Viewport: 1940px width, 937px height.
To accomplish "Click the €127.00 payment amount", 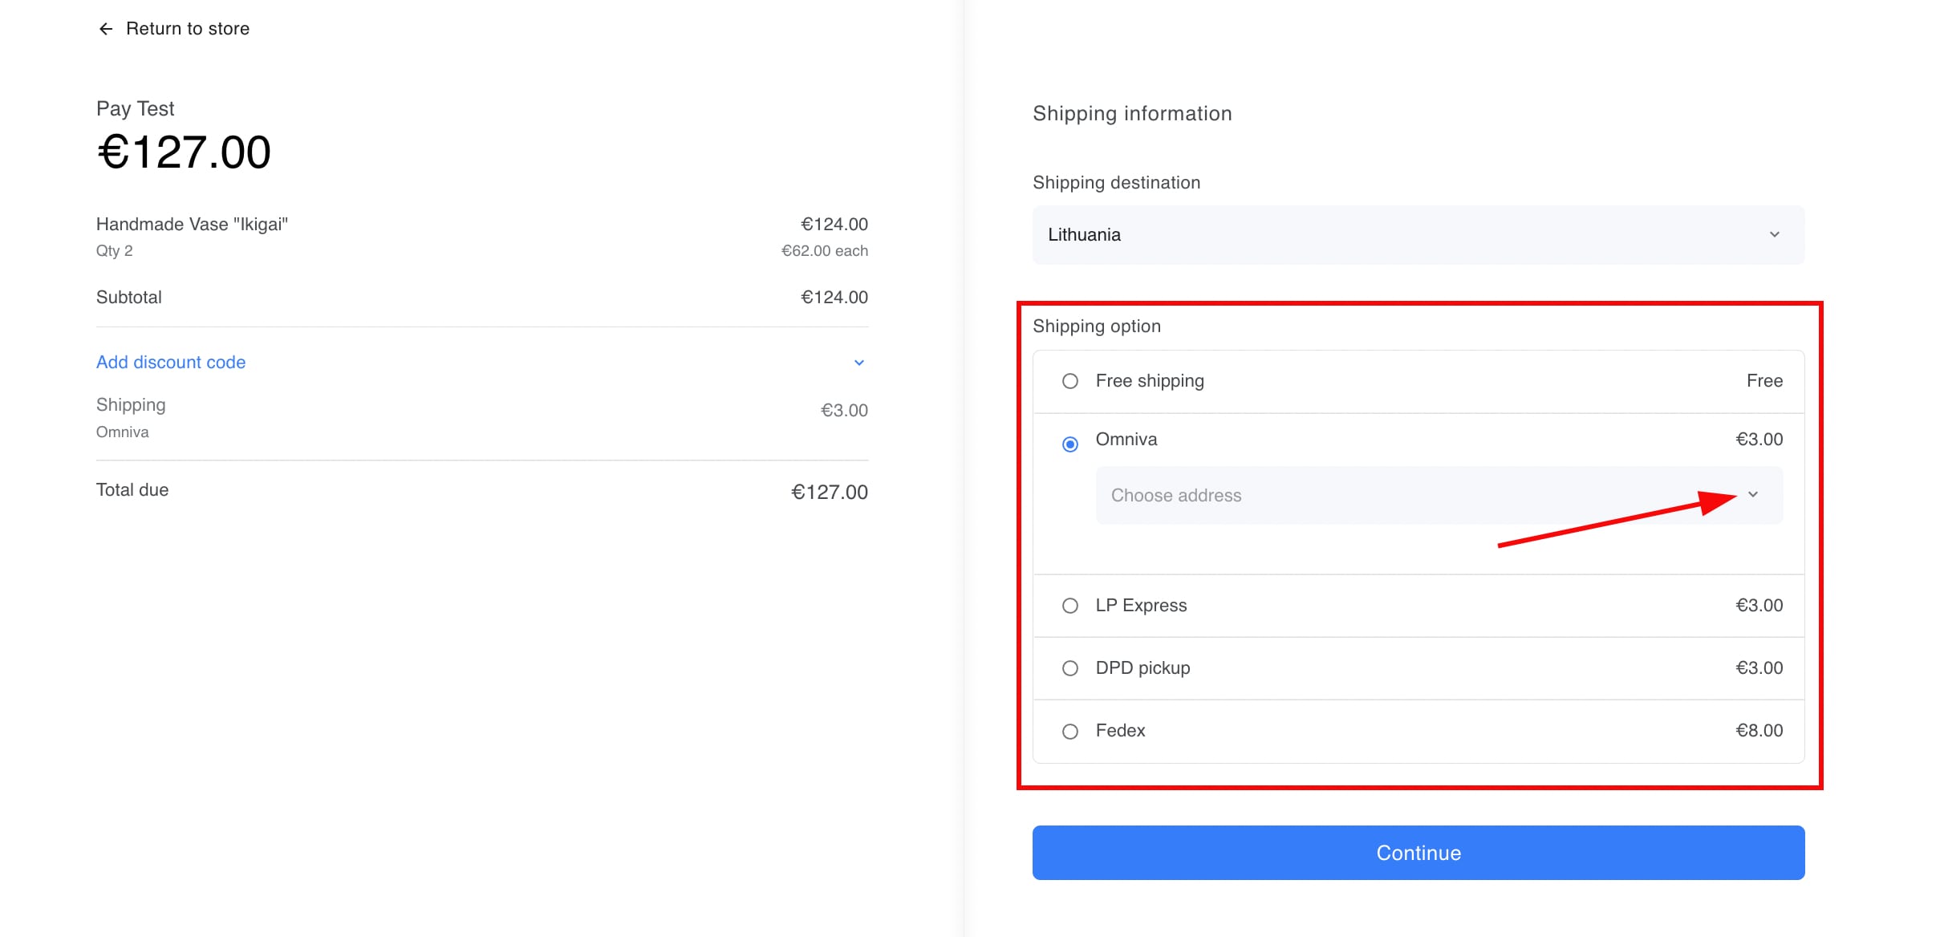I will click(x=183, y=152).
